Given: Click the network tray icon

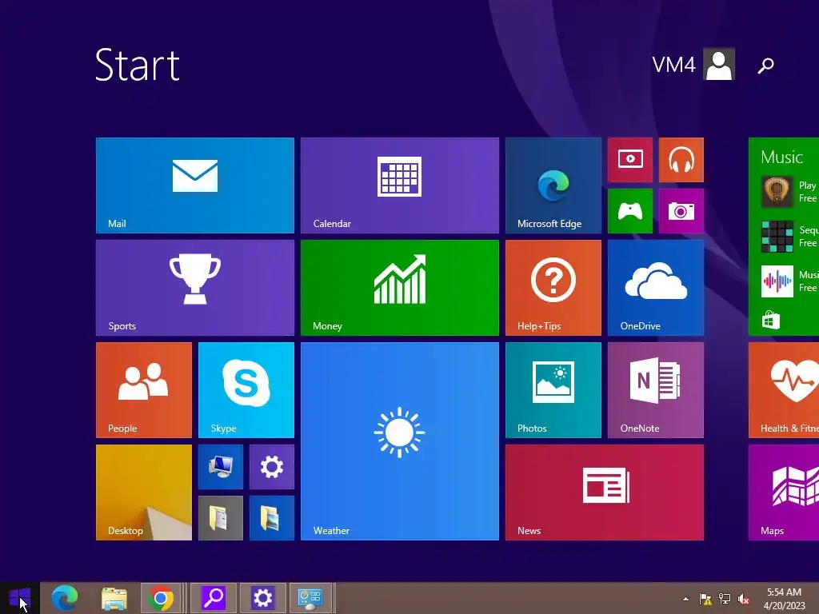Looking at the screenshot, I should [725, 599].
